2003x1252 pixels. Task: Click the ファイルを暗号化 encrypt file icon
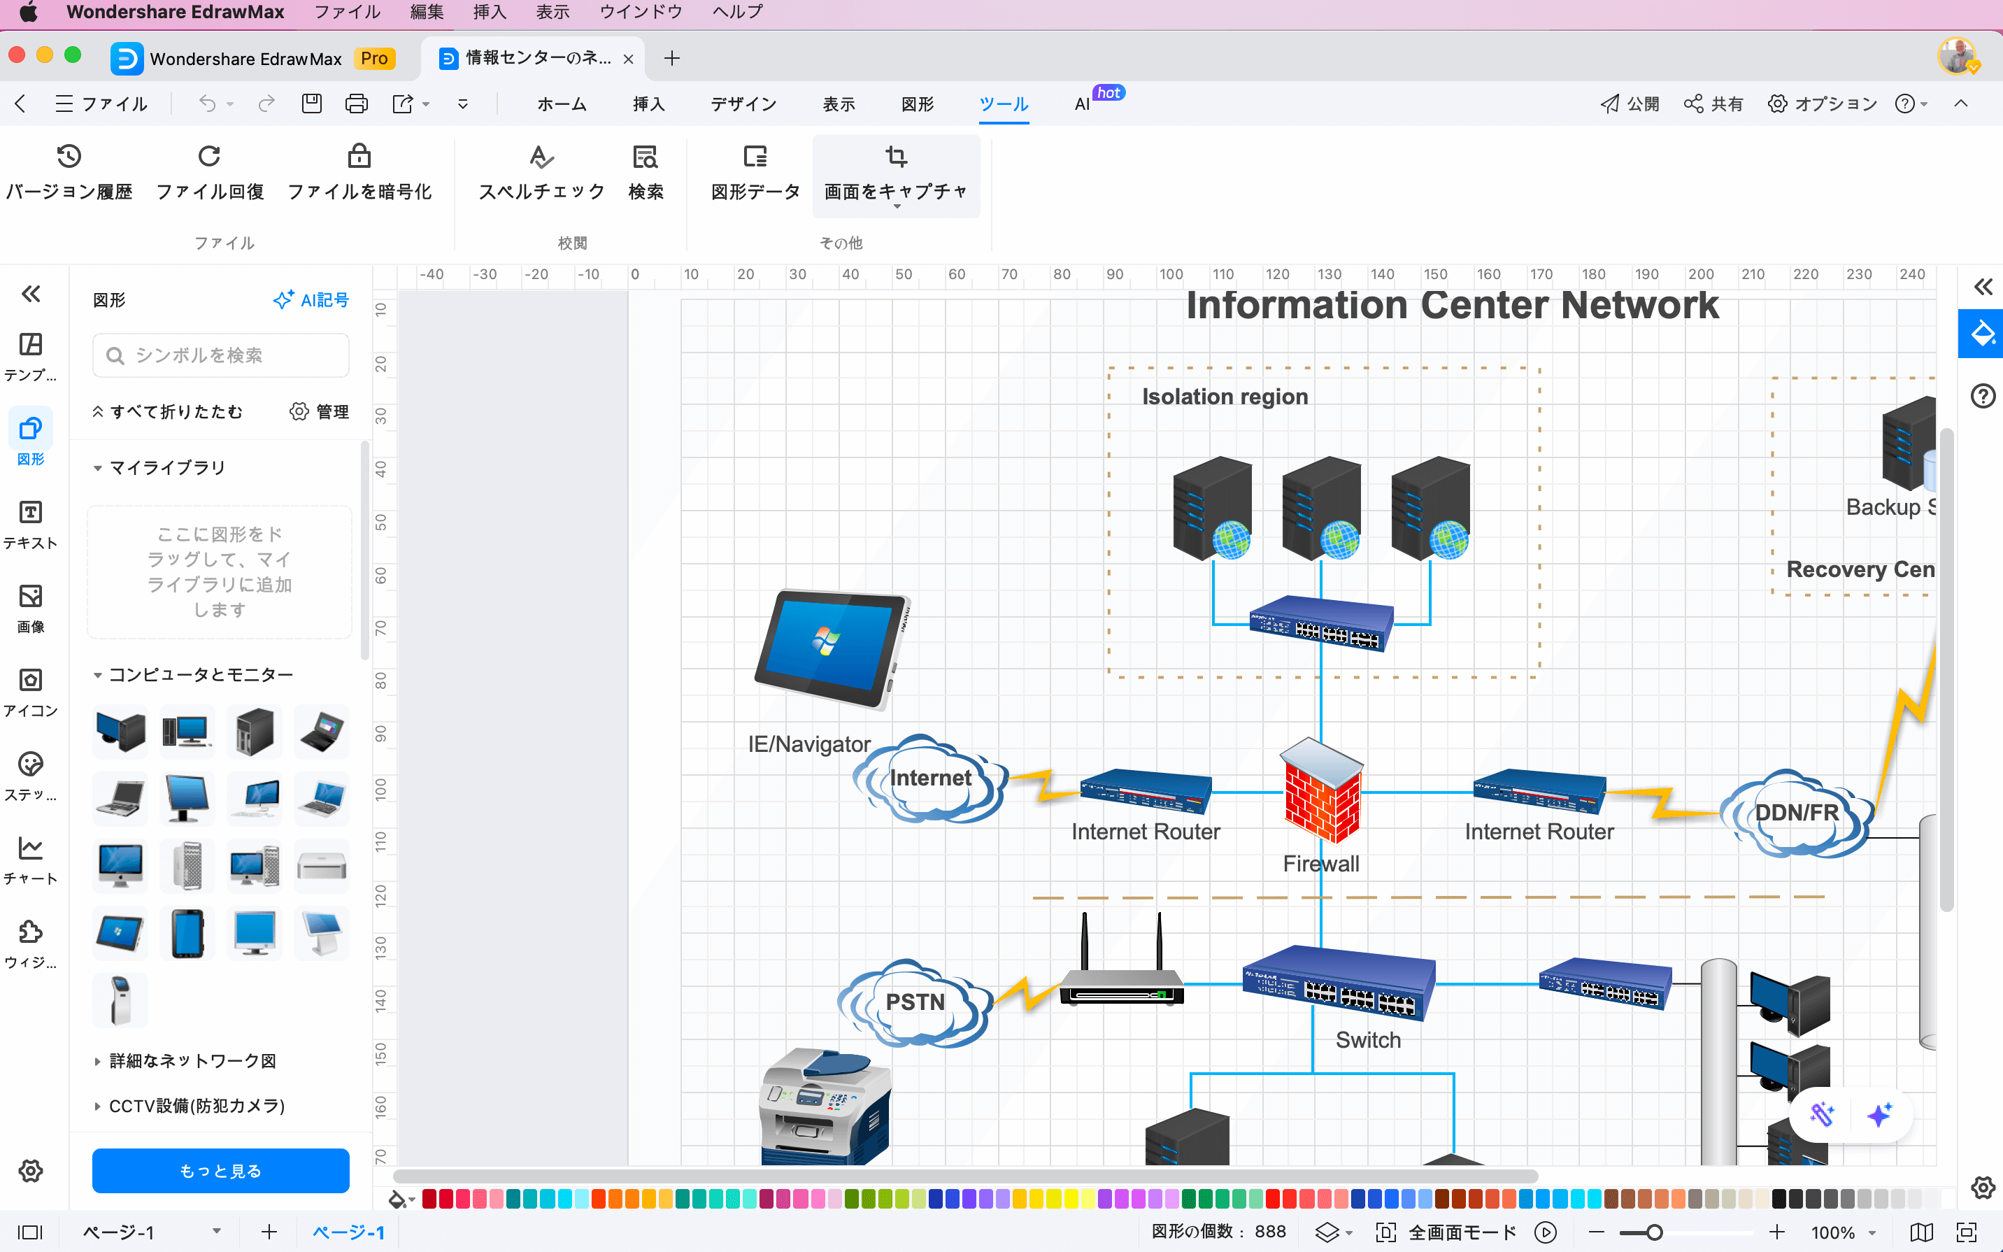359,157
